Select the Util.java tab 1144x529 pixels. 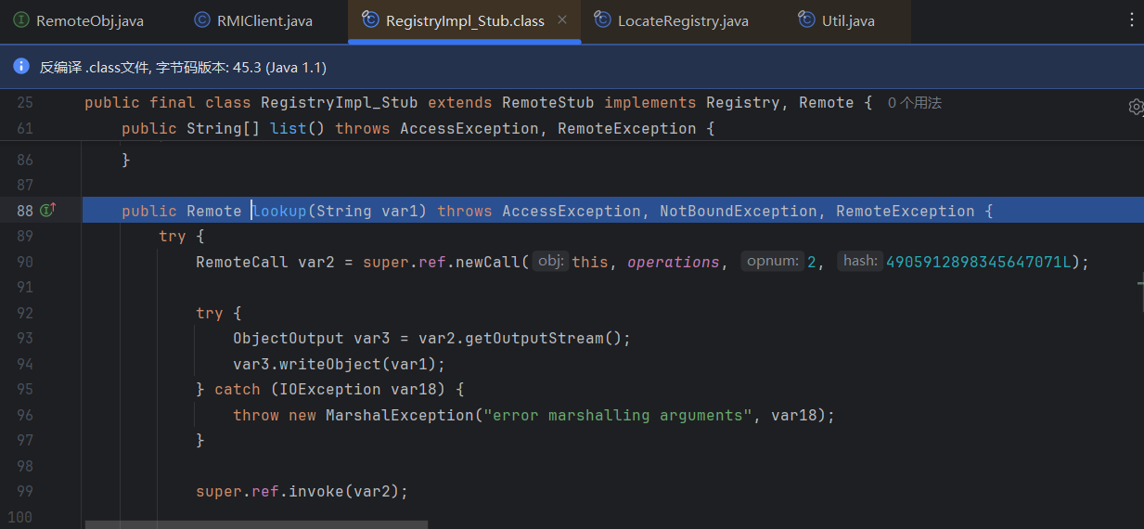[x=847, y=20]
